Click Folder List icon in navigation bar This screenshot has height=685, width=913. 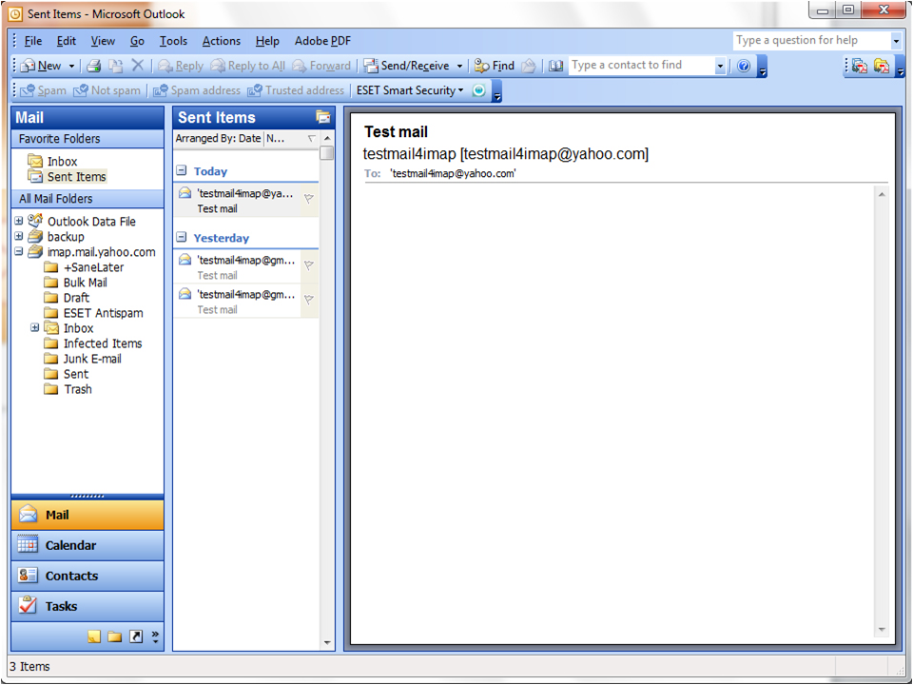(115, 636)
